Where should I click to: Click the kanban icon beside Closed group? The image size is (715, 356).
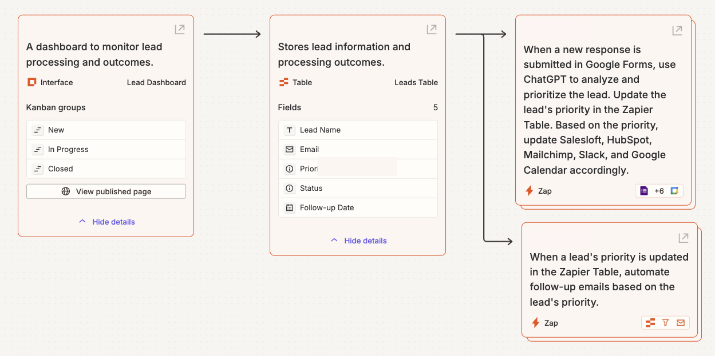(x=37, y=169)
